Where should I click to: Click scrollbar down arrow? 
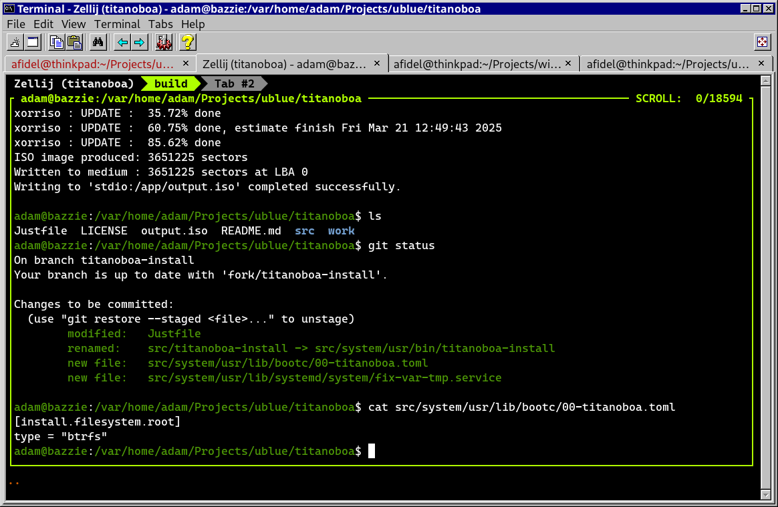765,494
